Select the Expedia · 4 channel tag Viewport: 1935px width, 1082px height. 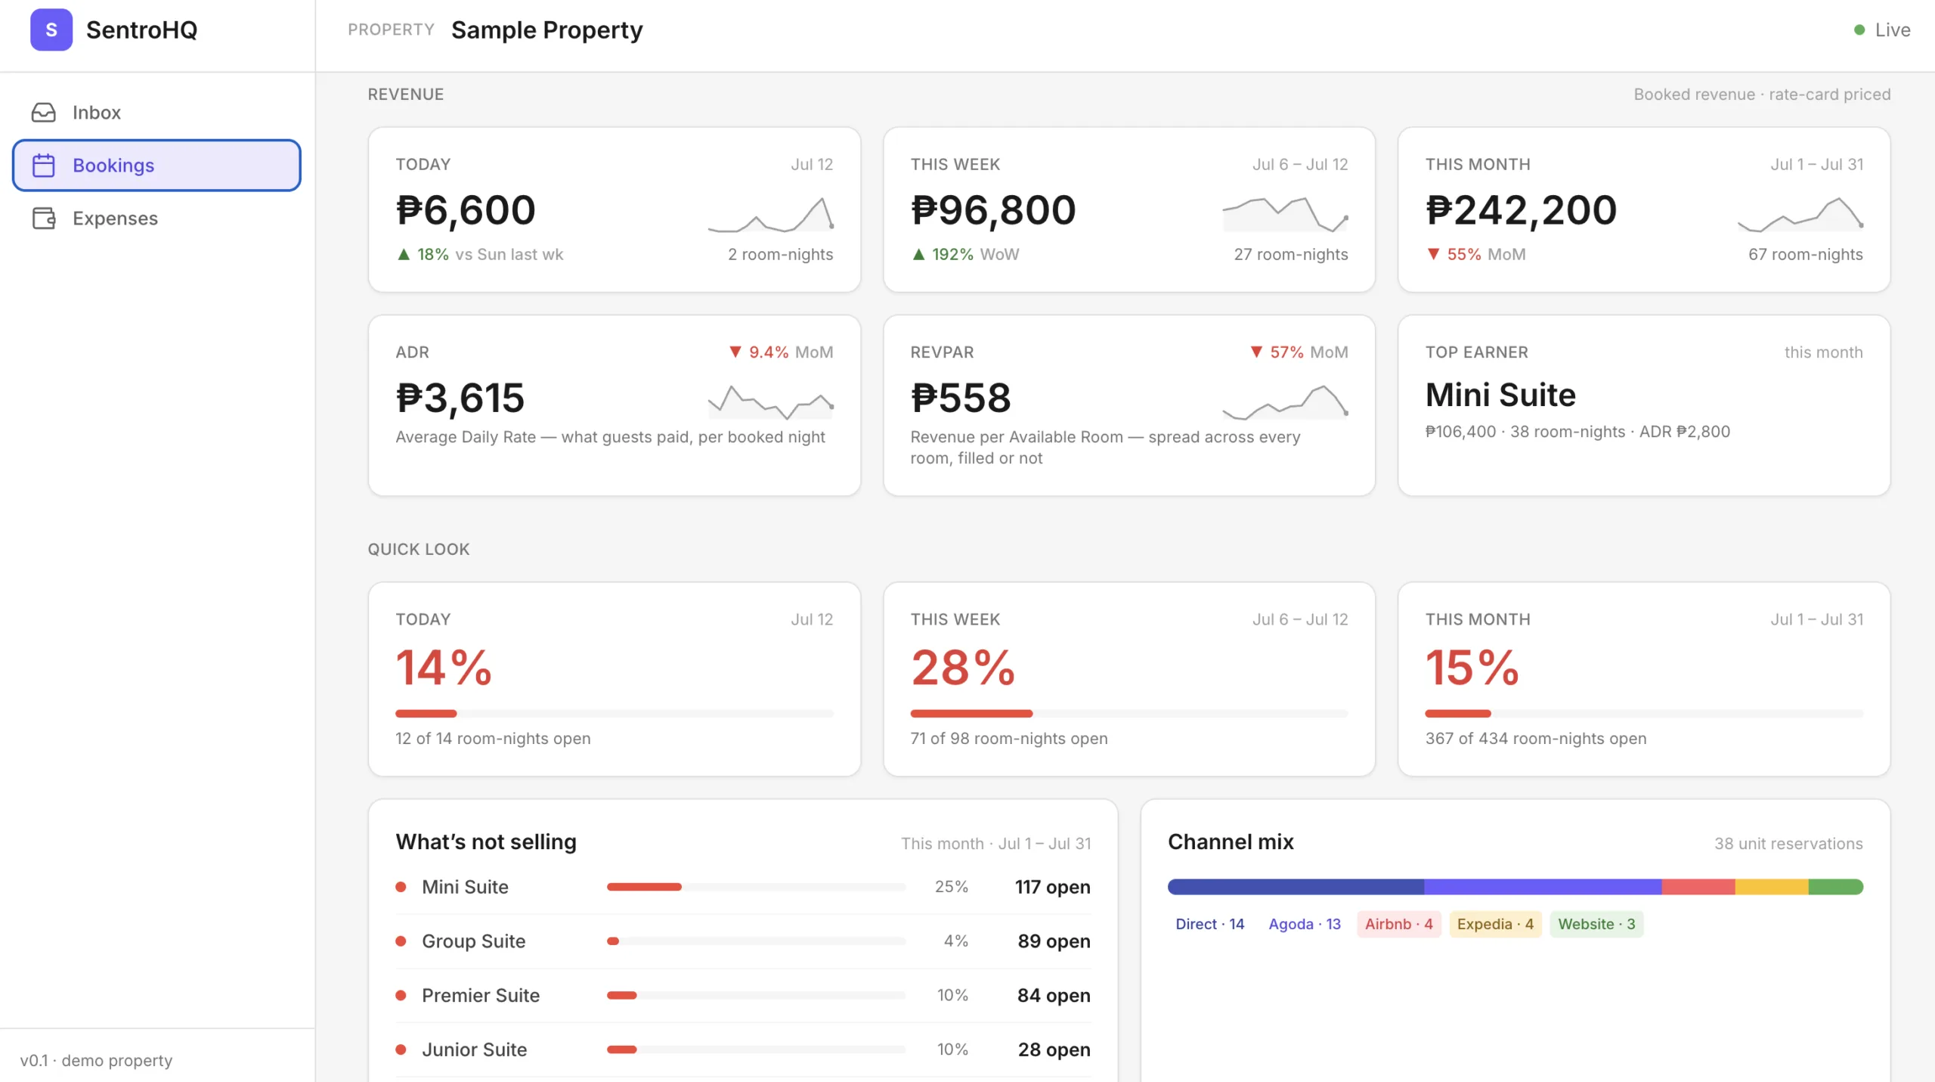[x=1495, y=924]
